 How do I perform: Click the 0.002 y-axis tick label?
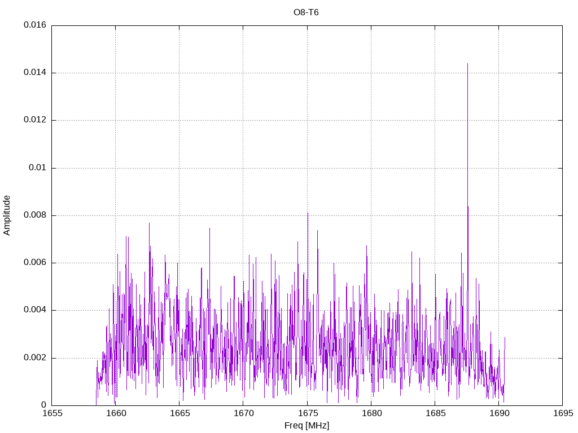coord(35,358)
